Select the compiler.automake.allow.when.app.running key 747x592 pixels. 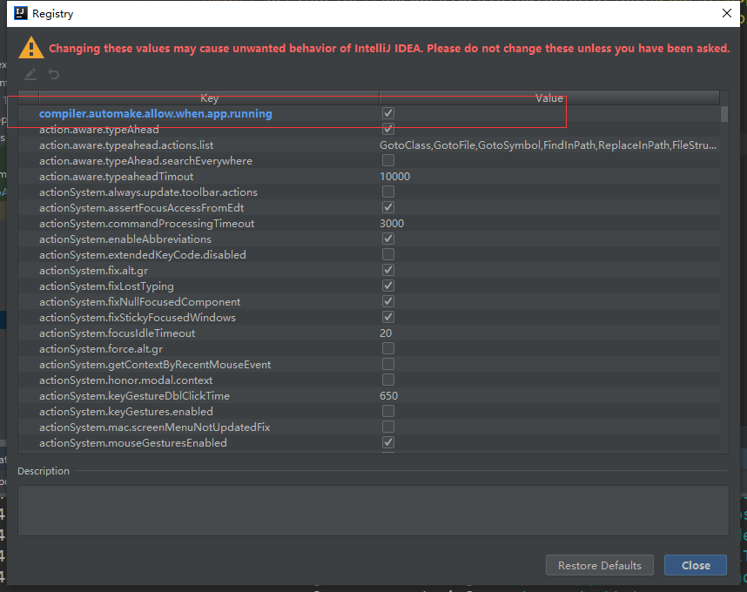tap(155, 114)
